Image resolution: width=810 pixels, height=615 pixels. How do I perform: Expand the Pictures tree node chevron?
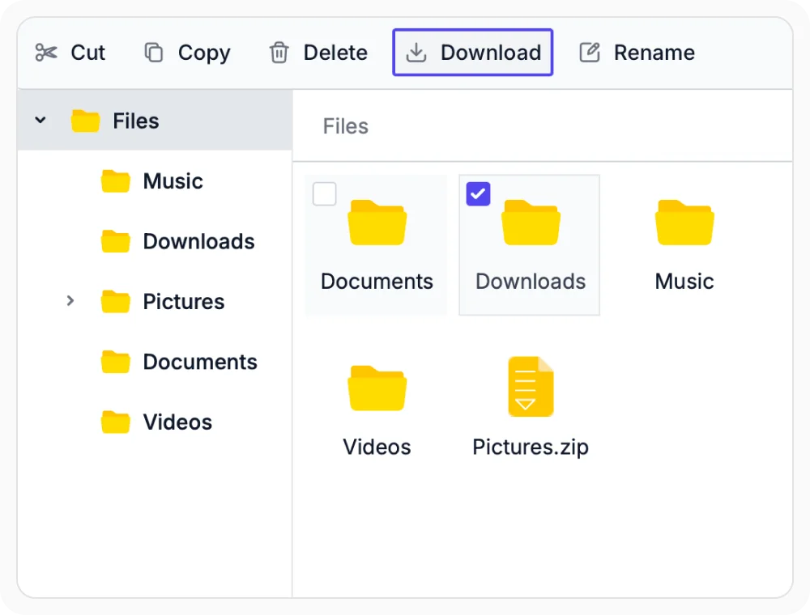click(x=70, y=301)
